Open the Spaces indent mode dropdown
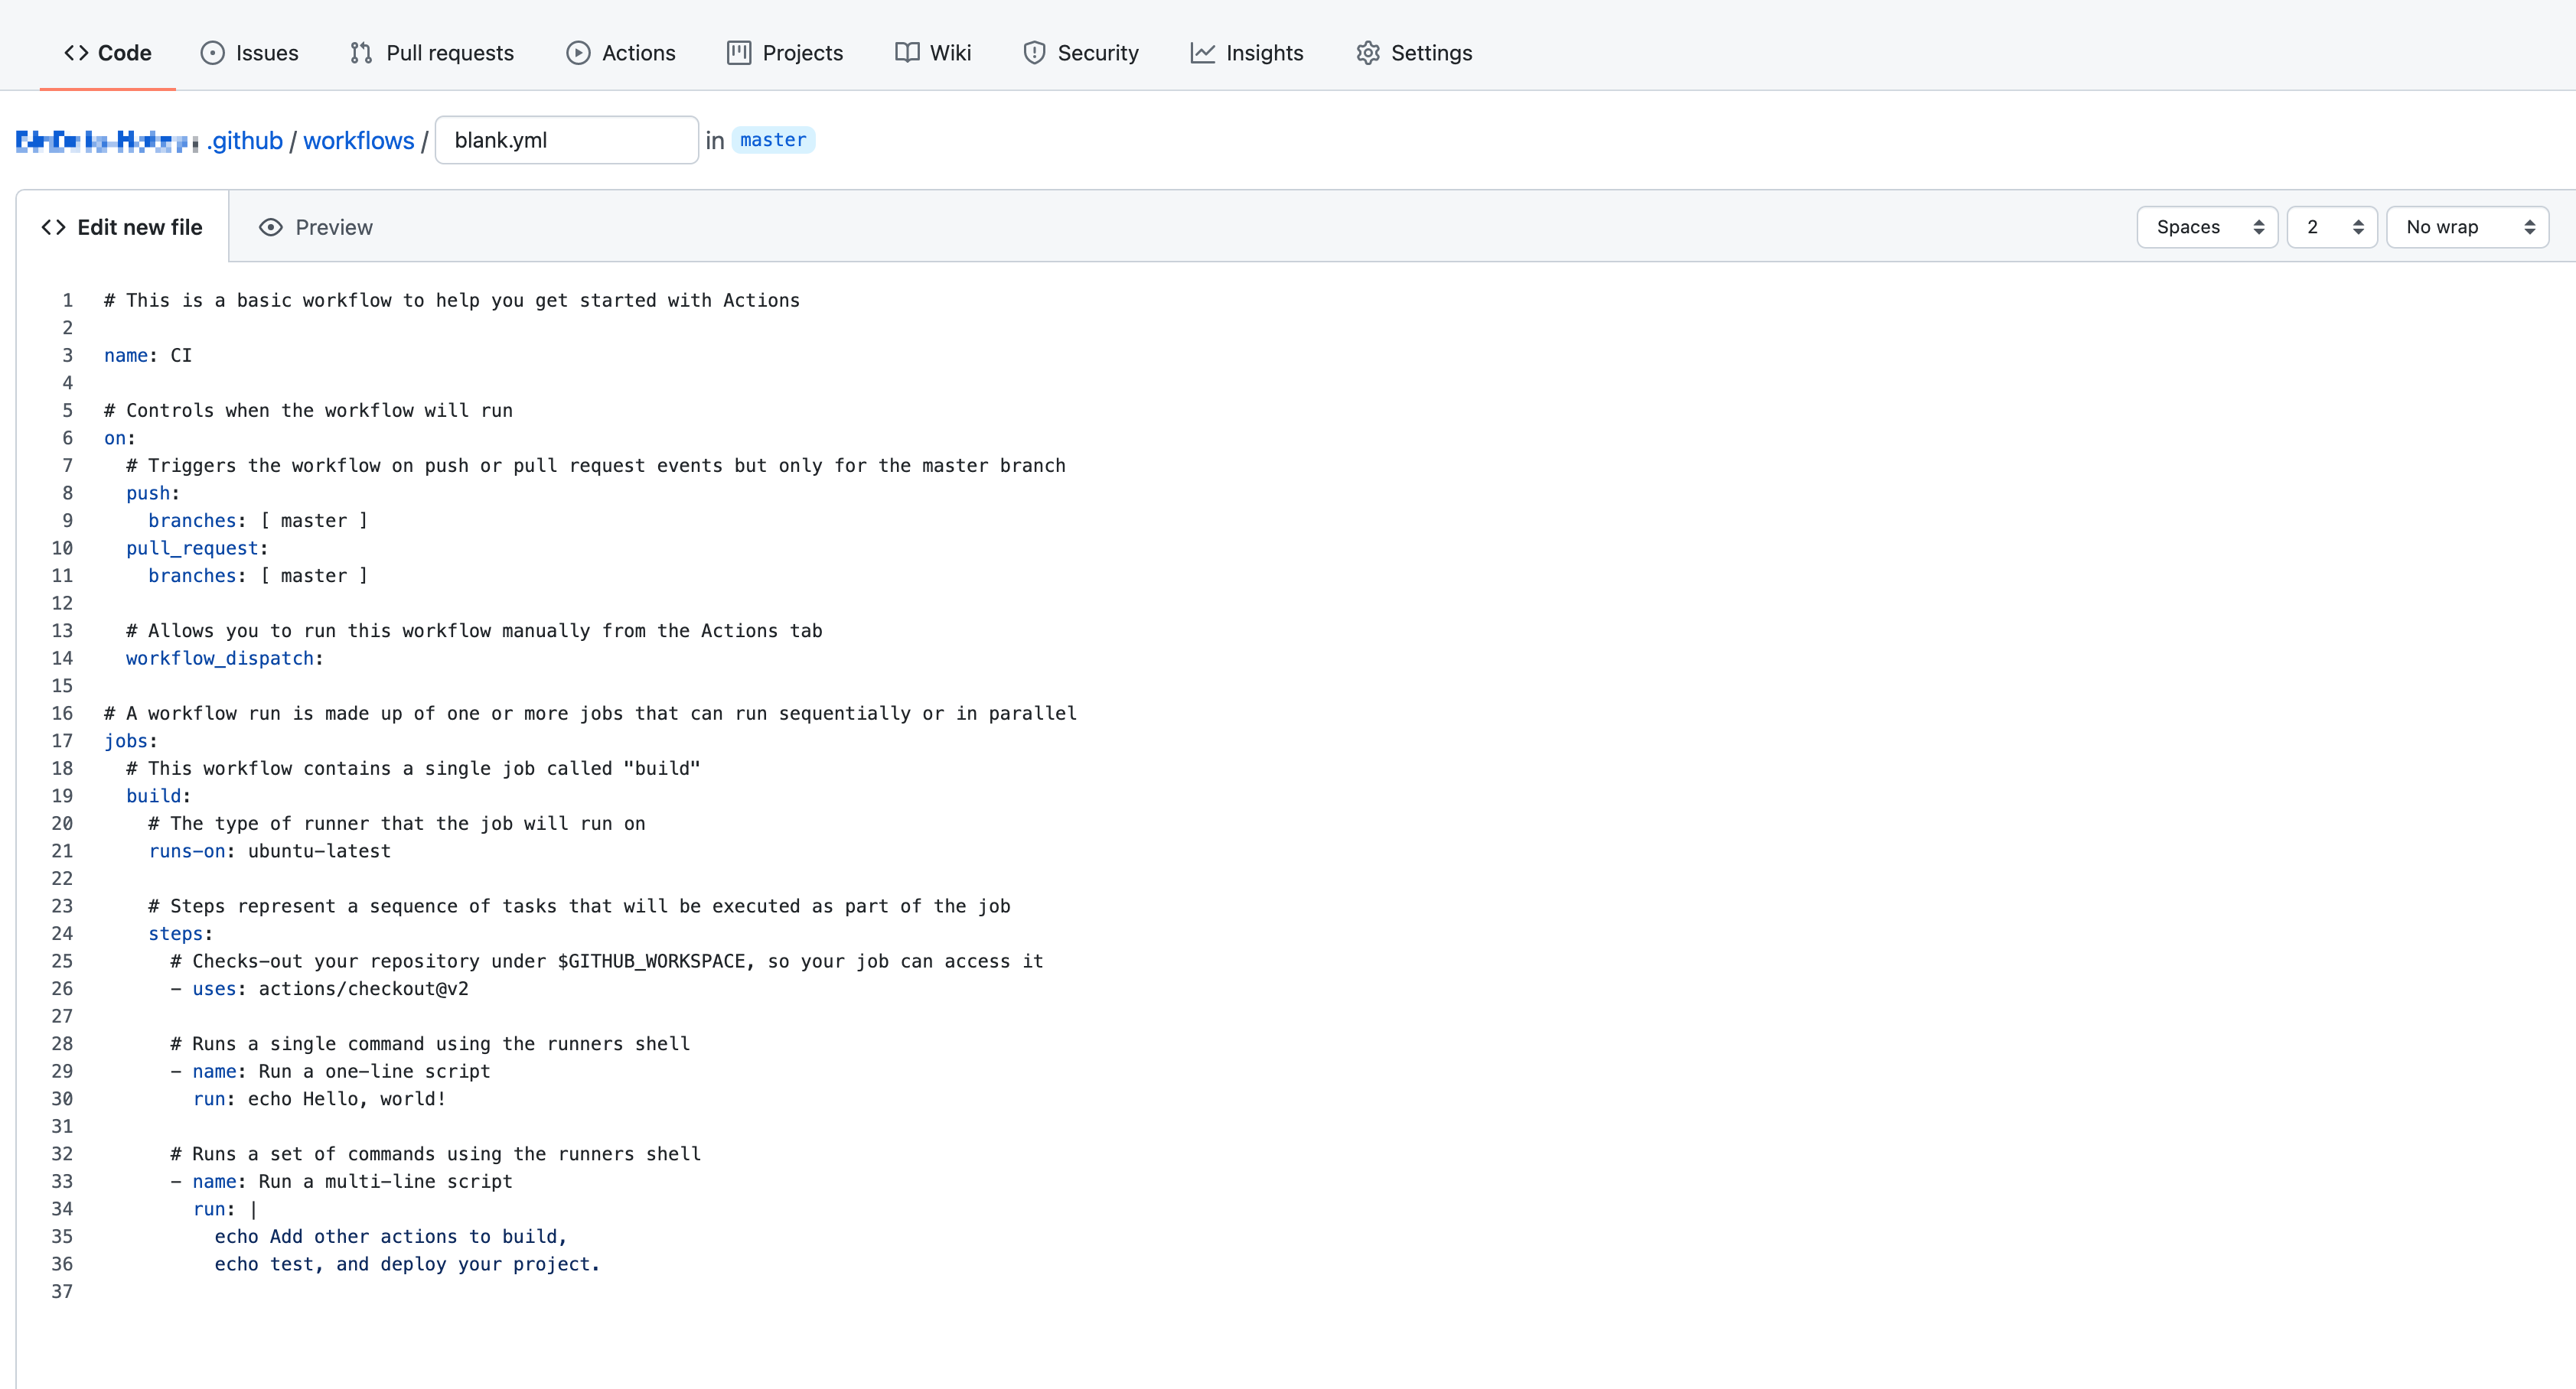 coord(2207,228)
